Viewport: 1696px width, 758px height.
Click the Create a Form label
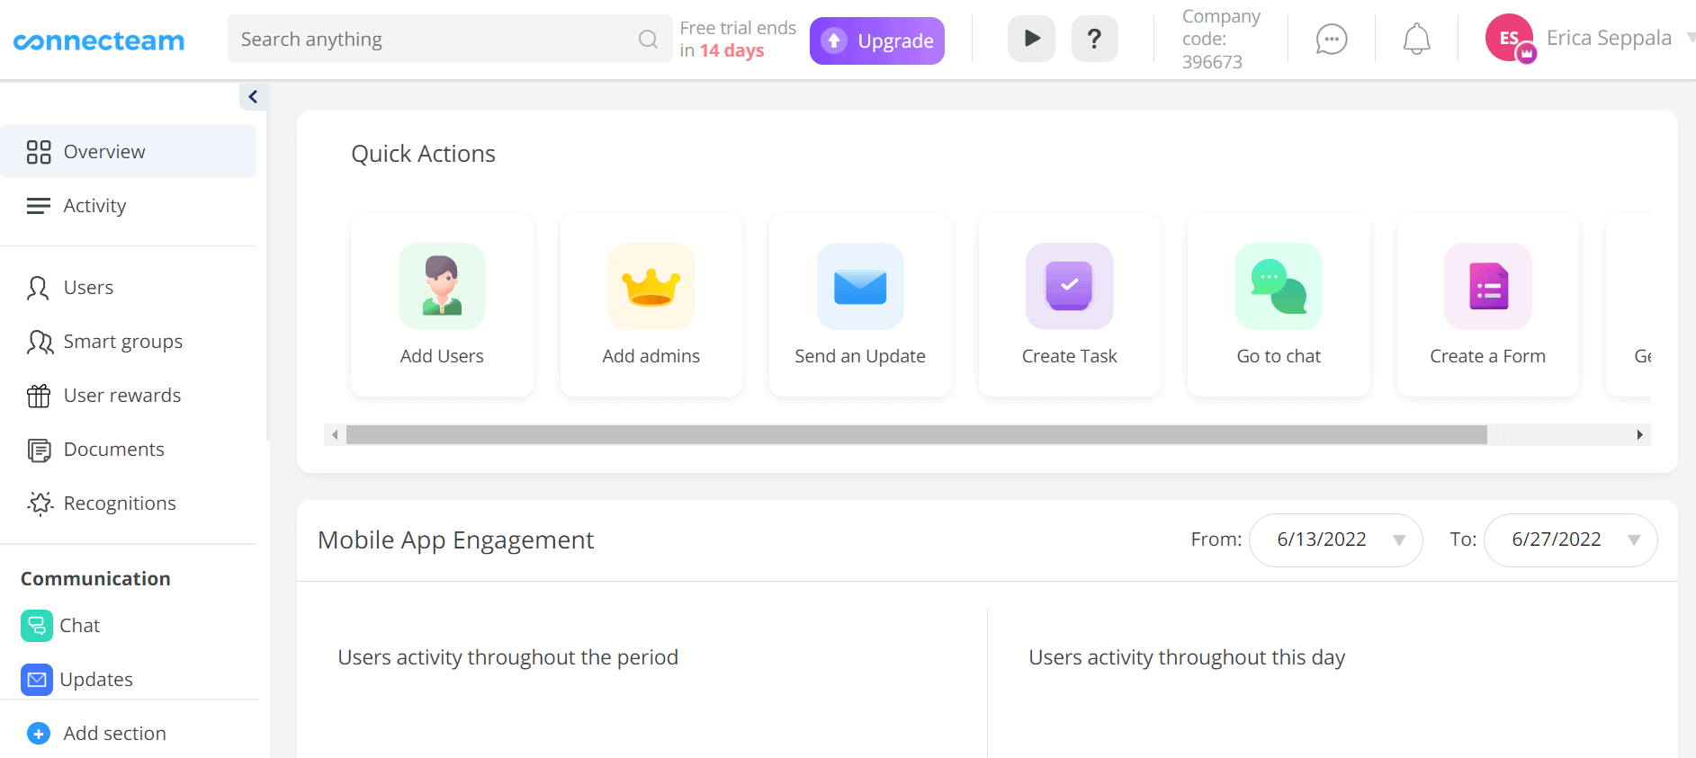click(x=1488, y=356)
